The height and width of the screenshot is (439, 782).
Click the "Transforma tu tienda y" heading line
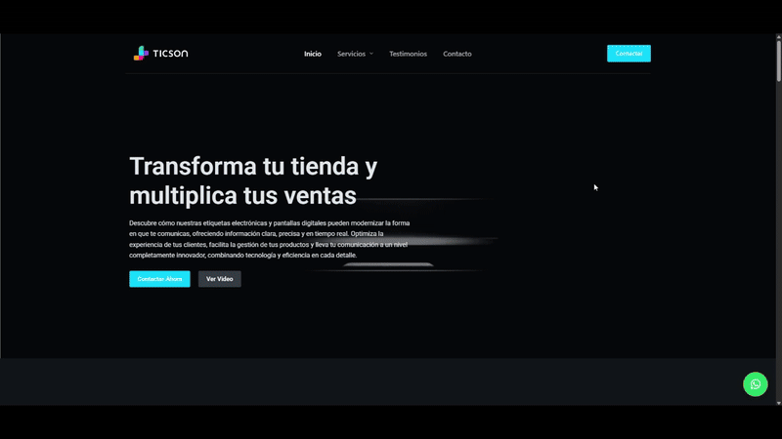coord(253,166)
